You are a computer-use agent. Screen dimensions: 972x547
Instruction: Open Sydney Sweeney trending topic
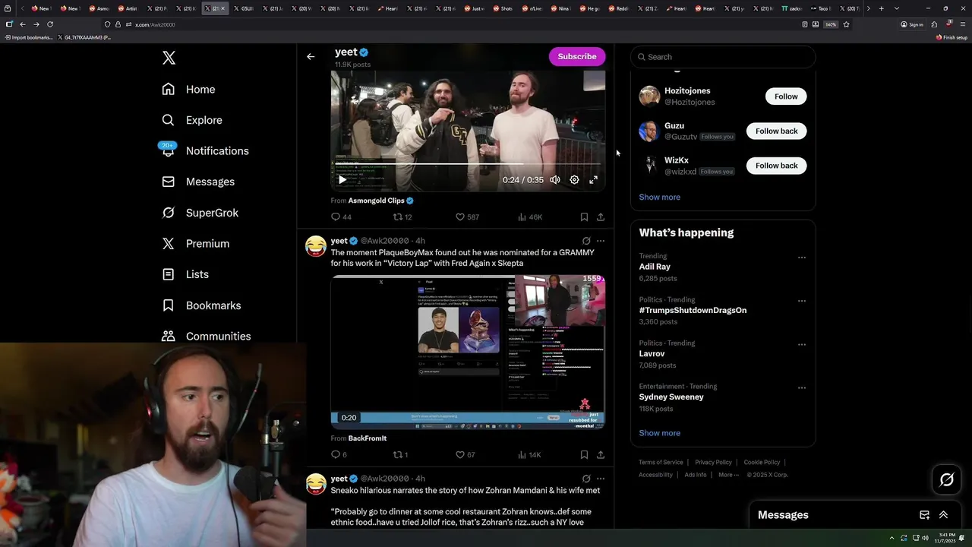tap(671, 397)
